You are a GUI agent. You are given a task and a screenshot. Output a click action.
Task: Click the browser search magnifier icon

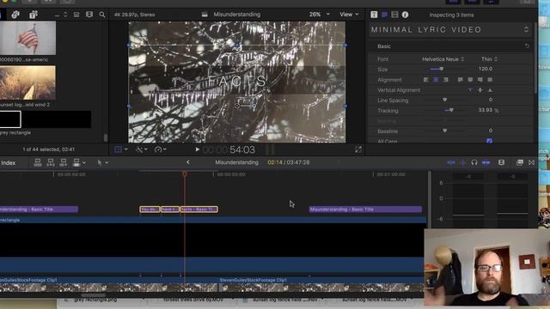[102, 15]
